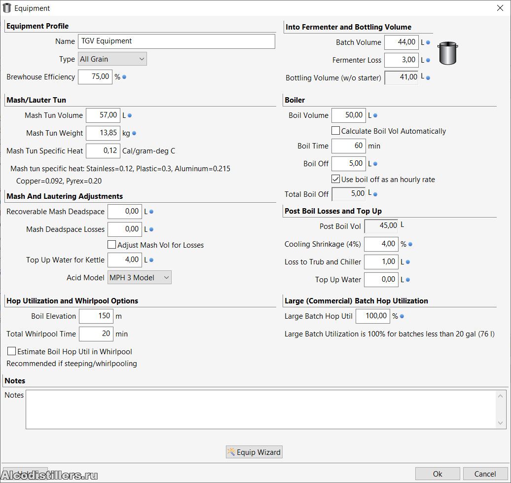The width and height of the screenshot is (511, 483).
Task: Launch the Equip Wizard
Action: (x=254, y=452)
